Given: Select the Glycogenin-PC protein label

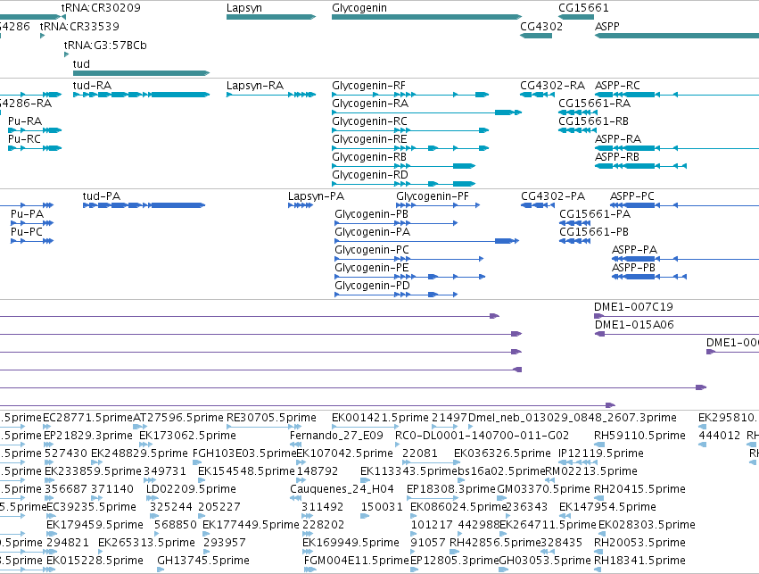Looking at the screenshot, I should (x=372, y=250).
